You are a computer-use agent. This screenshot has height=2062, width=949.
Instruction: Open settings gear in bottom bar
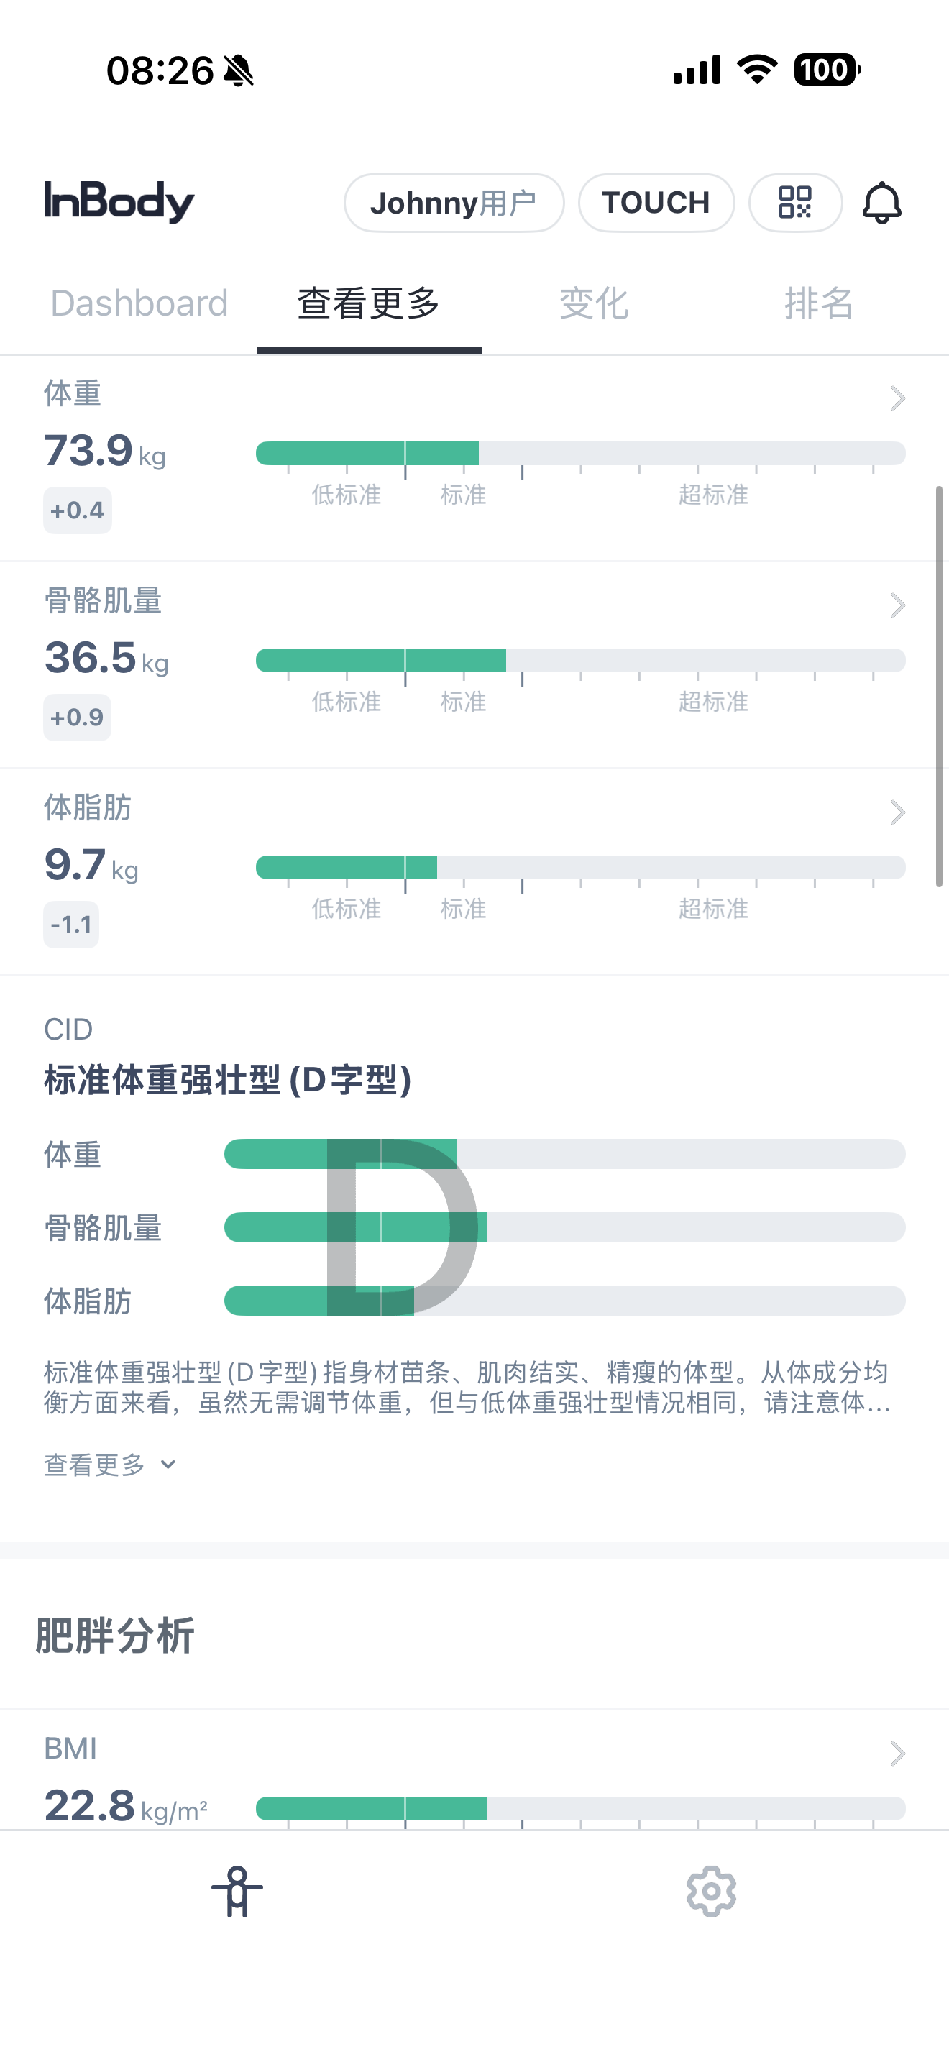711,1891
